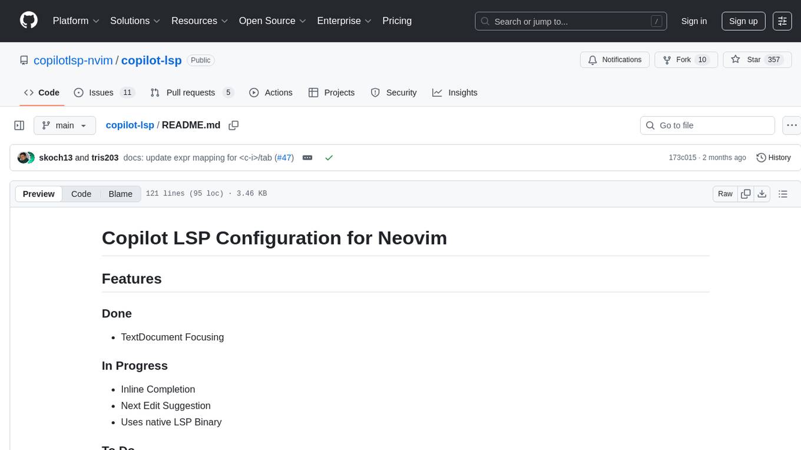Click the GitHub logo icon

click(29, 21)
